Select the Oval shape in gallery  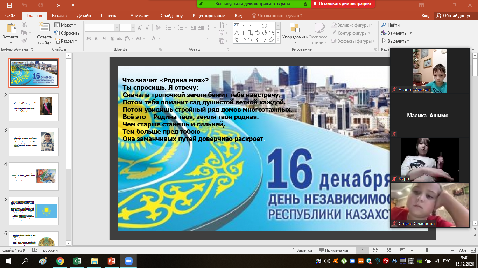click(x=264, y=26)
